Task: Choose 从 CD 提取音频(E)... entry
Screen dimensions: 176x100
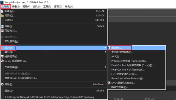Action: click(x=54, y=61)
